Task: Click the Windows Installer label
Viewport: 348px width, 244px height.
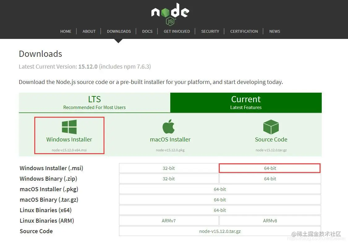Action: pyautogui.click(x=69, y=139)
